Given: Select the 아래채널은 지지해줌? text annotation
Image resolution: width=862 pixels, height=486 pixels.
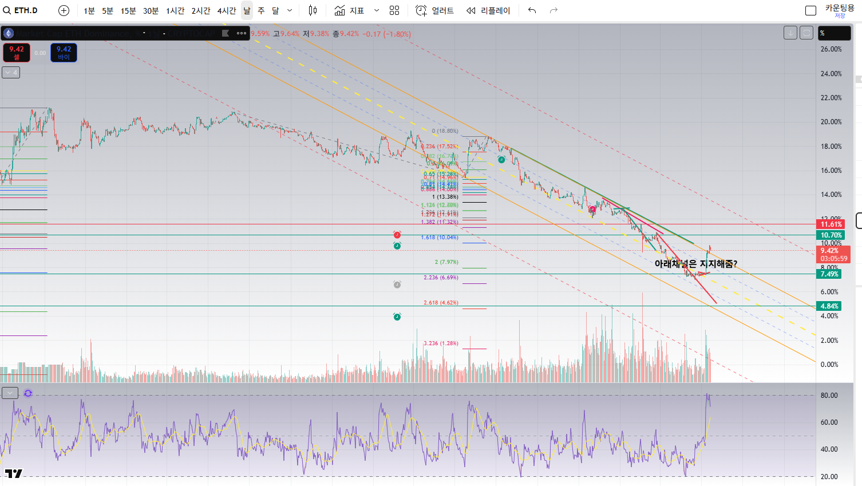Looking at the screenshot, I should point(696,264).
